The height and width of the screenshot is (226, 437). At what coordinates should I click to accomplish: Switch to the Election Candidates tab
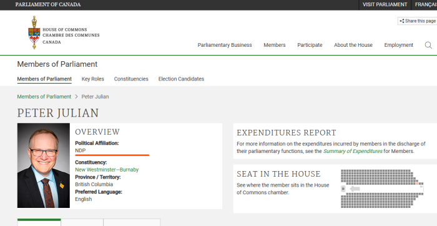181,79
